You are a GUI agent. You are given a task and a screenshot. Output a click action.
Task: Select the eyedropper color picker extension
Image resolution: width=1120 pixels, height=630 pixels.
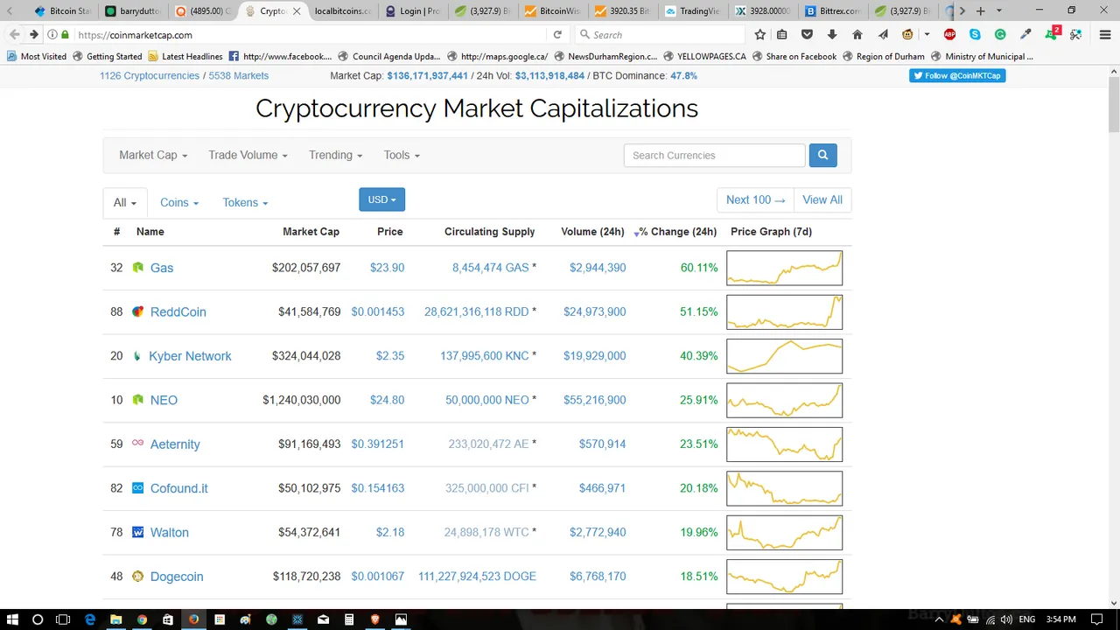pos(1025,35)
